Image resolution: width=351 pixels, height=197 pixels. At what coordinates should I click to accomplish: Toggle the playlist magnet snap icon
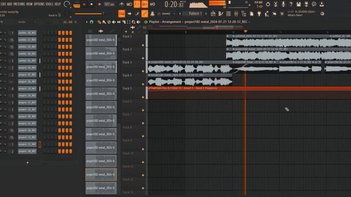click(x=92, y=22)
